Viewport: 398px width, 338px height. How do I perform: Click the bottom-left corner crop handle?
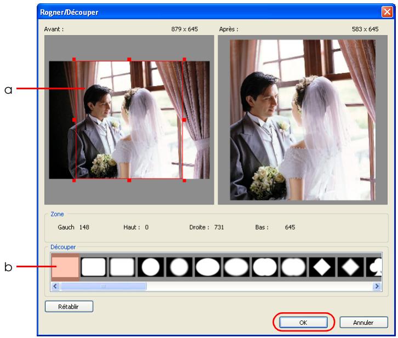tap(74, 180)
